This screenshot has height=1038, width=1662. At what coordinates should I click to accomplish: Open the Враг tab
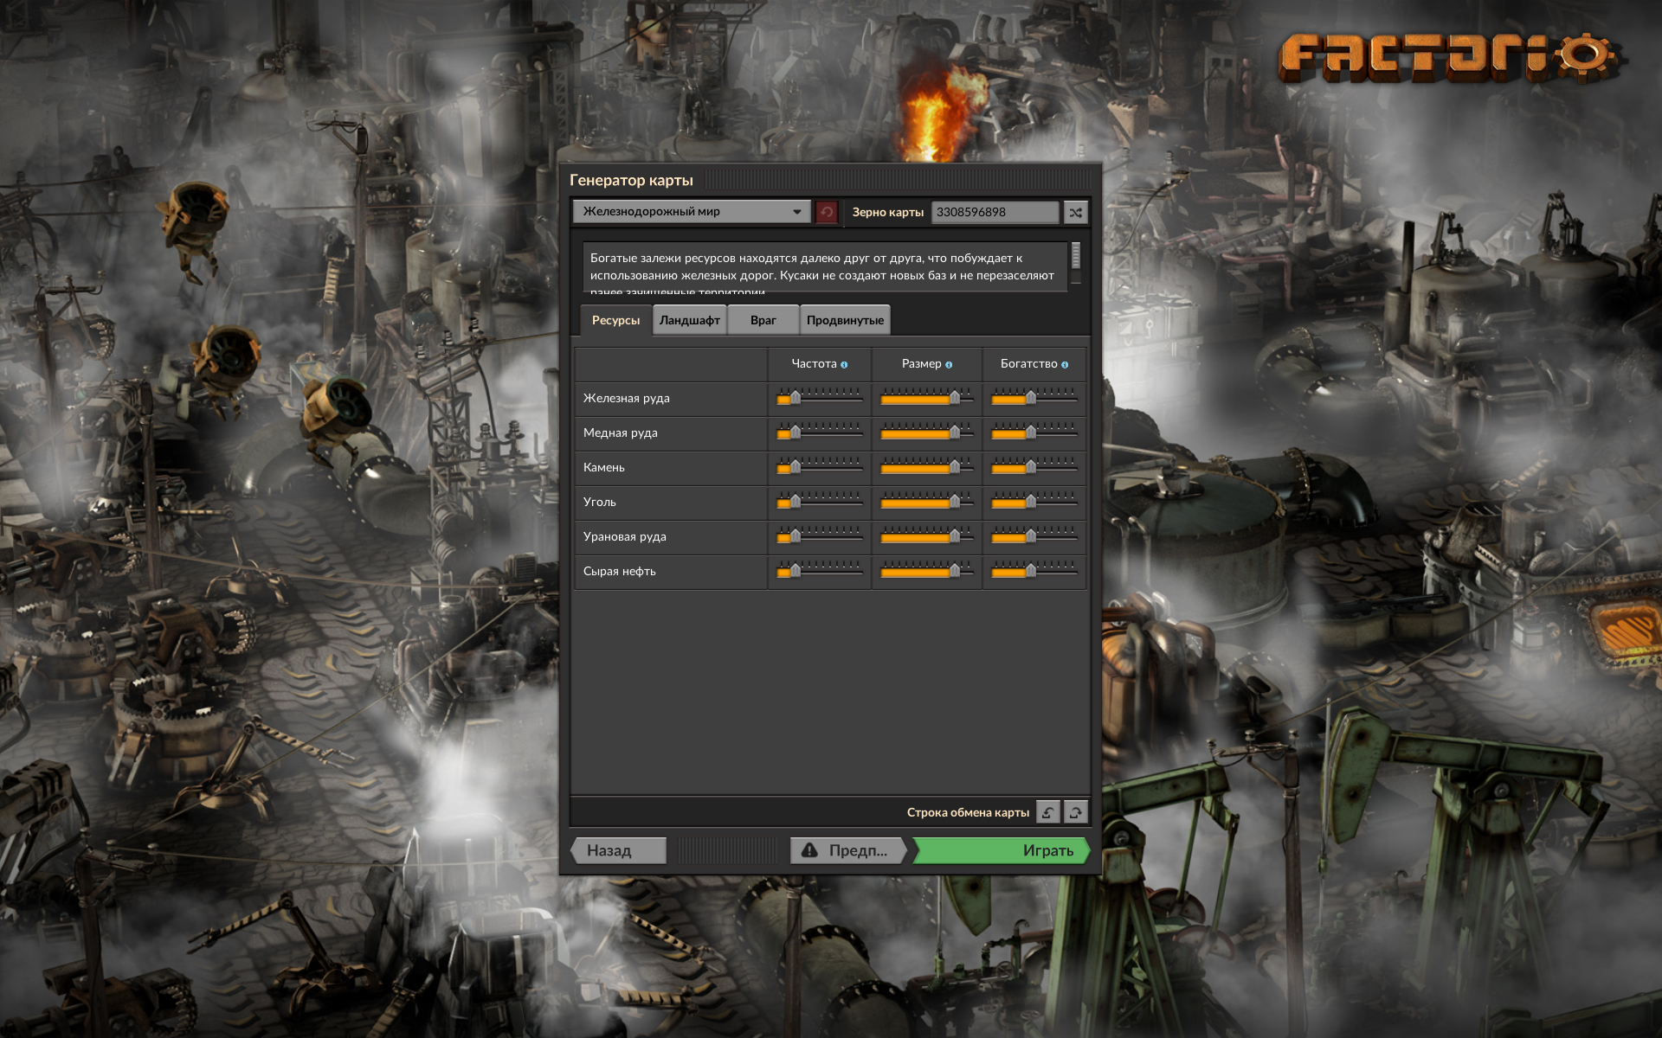(763, 320)
